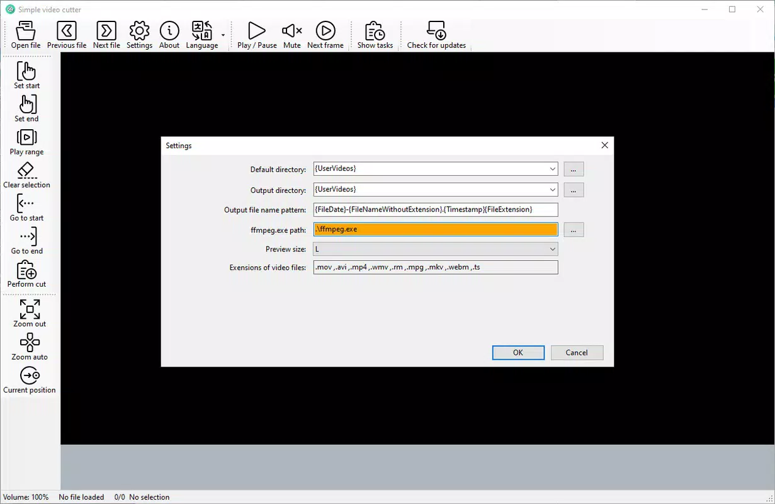Click the Preview size label
The image size is (775, 504).
(286, 249)
